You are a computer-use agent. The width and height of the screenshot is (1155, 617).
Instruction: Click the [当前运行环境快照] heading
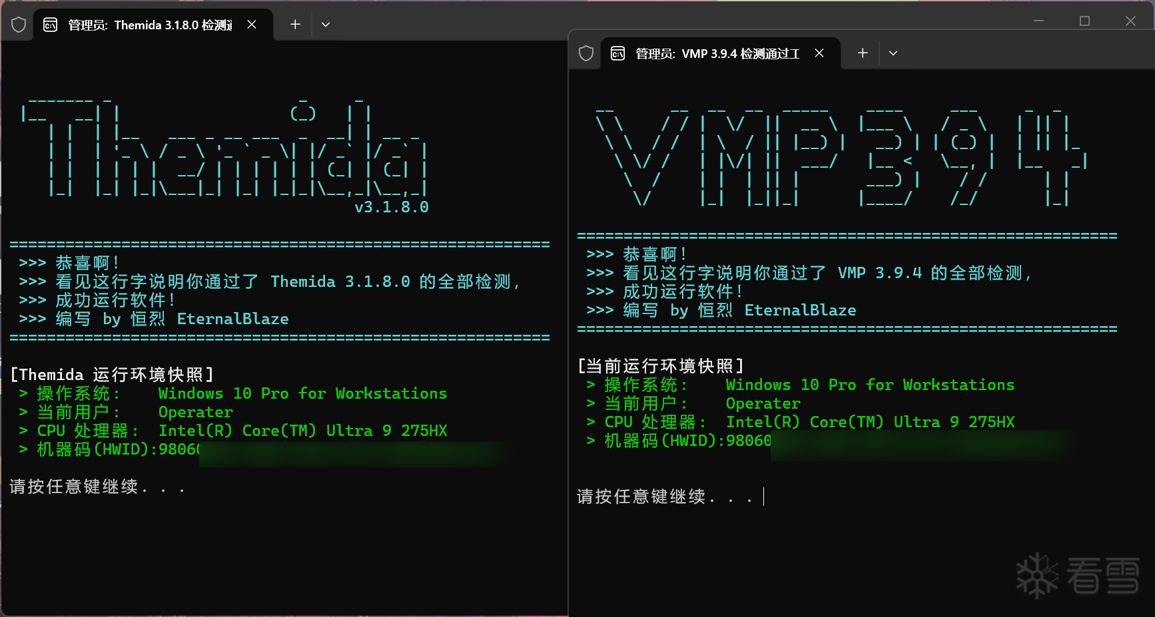(x=661, y=366)
